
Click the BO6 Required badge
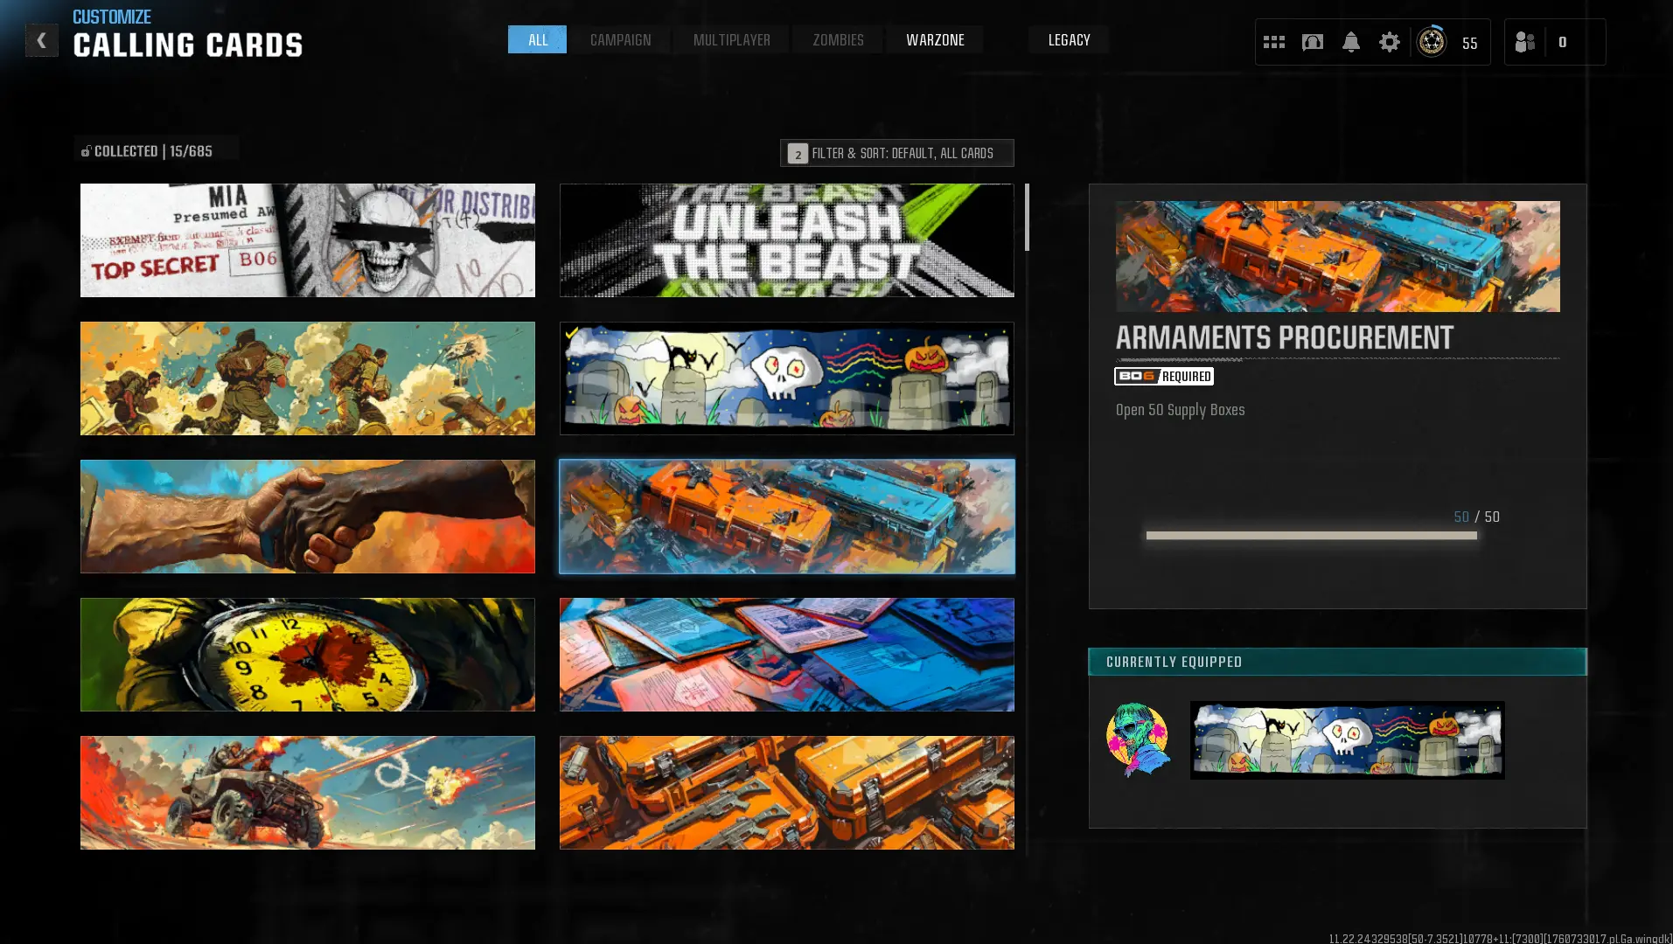1163,377
